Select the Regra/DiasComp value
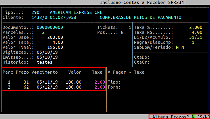 point(193,42)
